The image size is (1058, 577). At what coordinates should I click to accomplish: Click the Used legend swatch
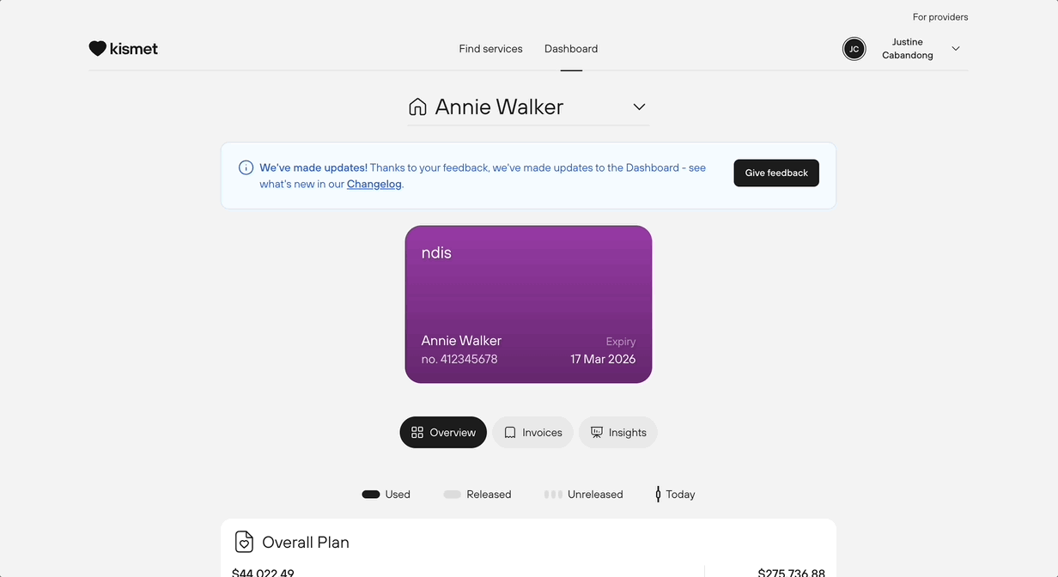coord(371,495)
